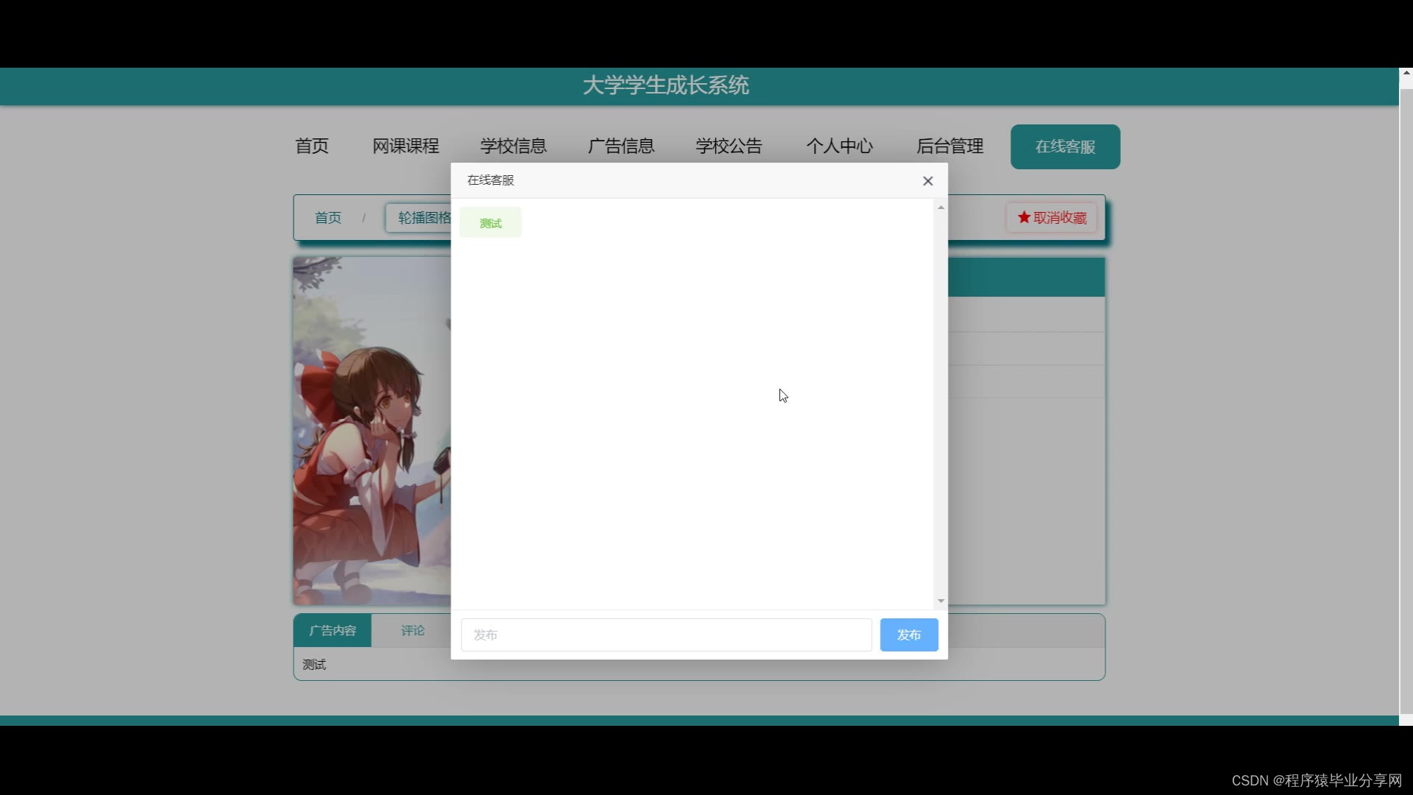Image resolution: width=1413 pixels, height=795 pixels.
Task: Close the 在线客服 chat dialog
Action: click(x=927, y=181)
